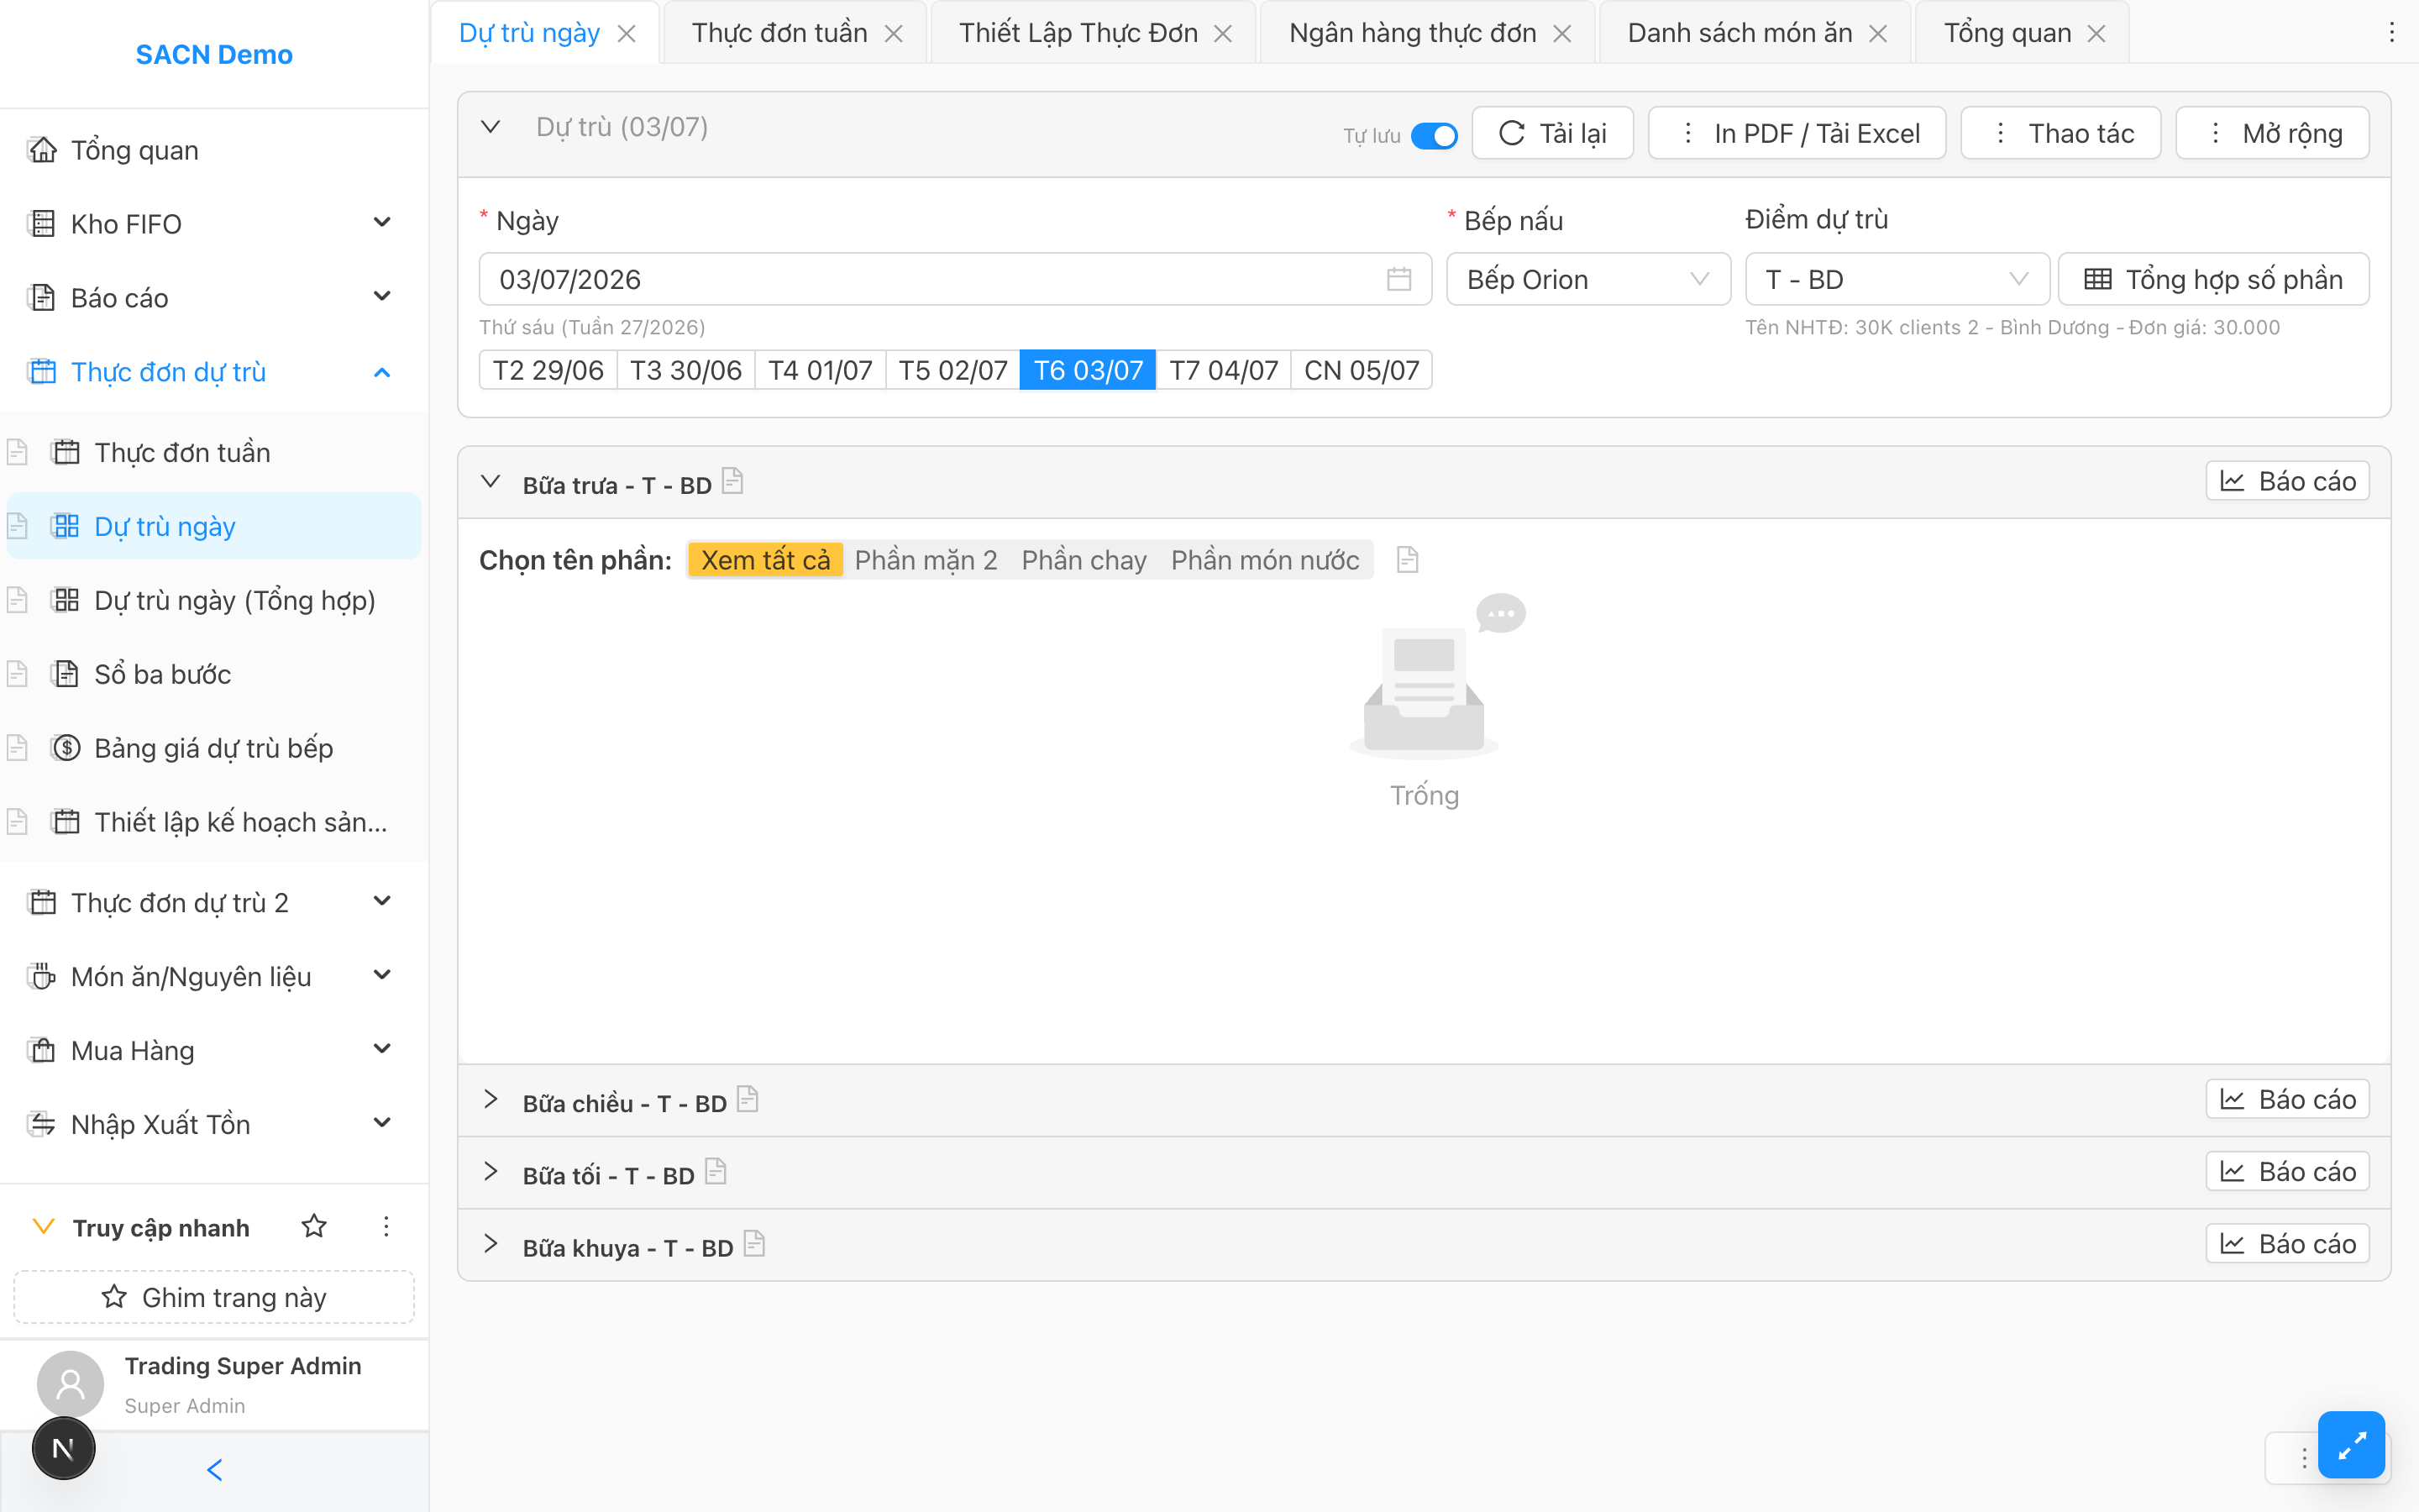The image size is (2419, 1512).
Task: Click the blue fullscreen expand icon
Action: [x=2351, y=1444]
